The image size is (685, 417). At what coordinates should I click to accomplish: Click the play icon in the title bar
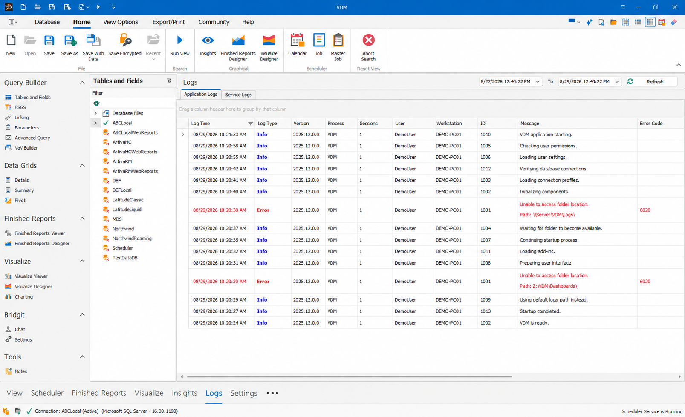coord(98,7)
